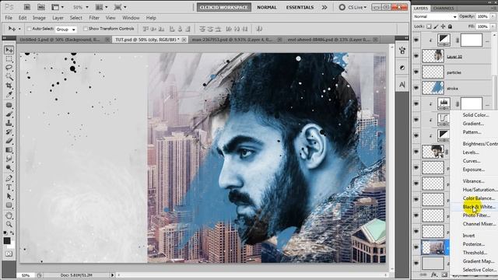498x280 pixels.
Task: Open status bar info arrow
Action: (112, 275)
